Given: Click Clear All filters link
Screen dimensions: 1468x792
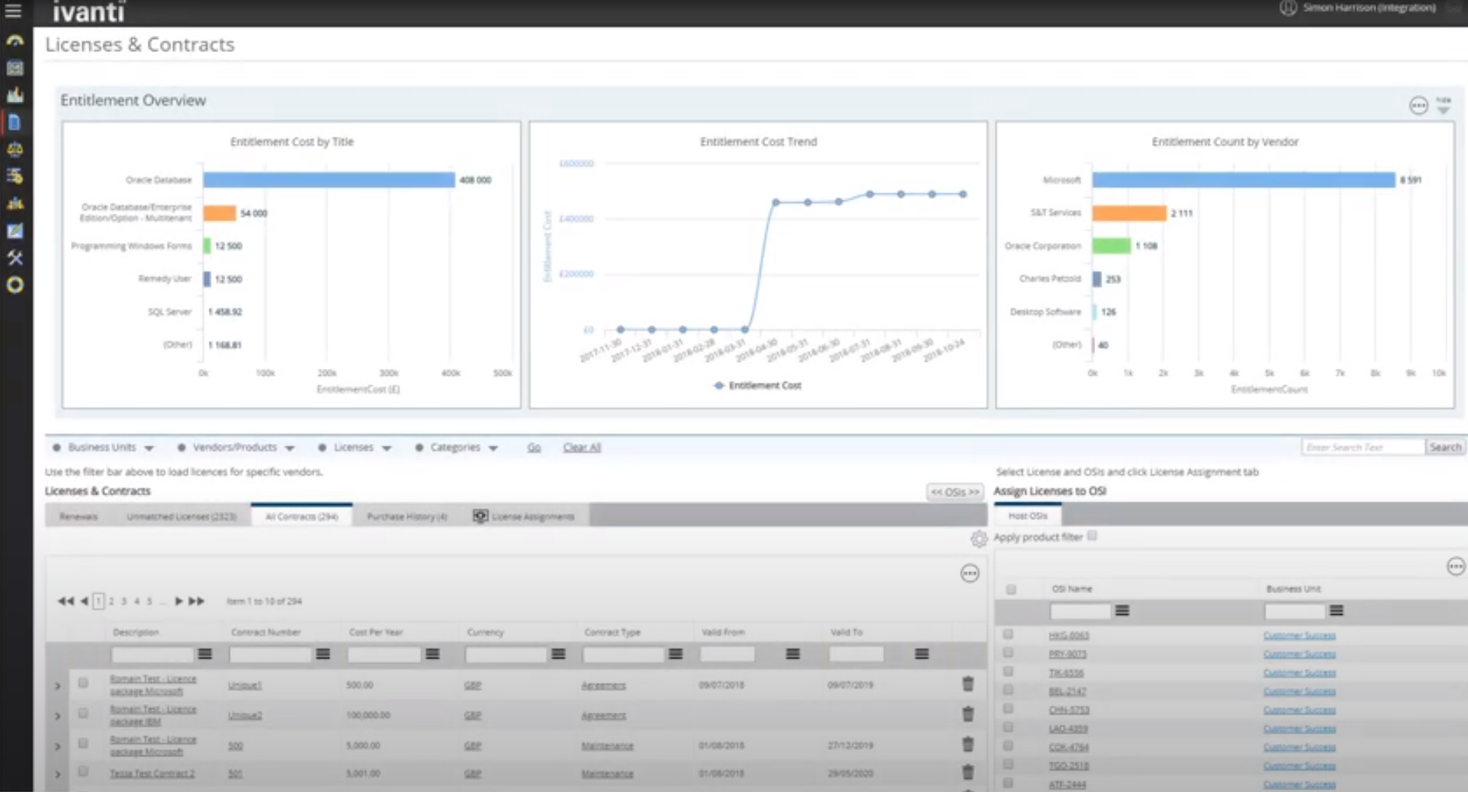Looking at the screenshot, I should tap(582, 447).
